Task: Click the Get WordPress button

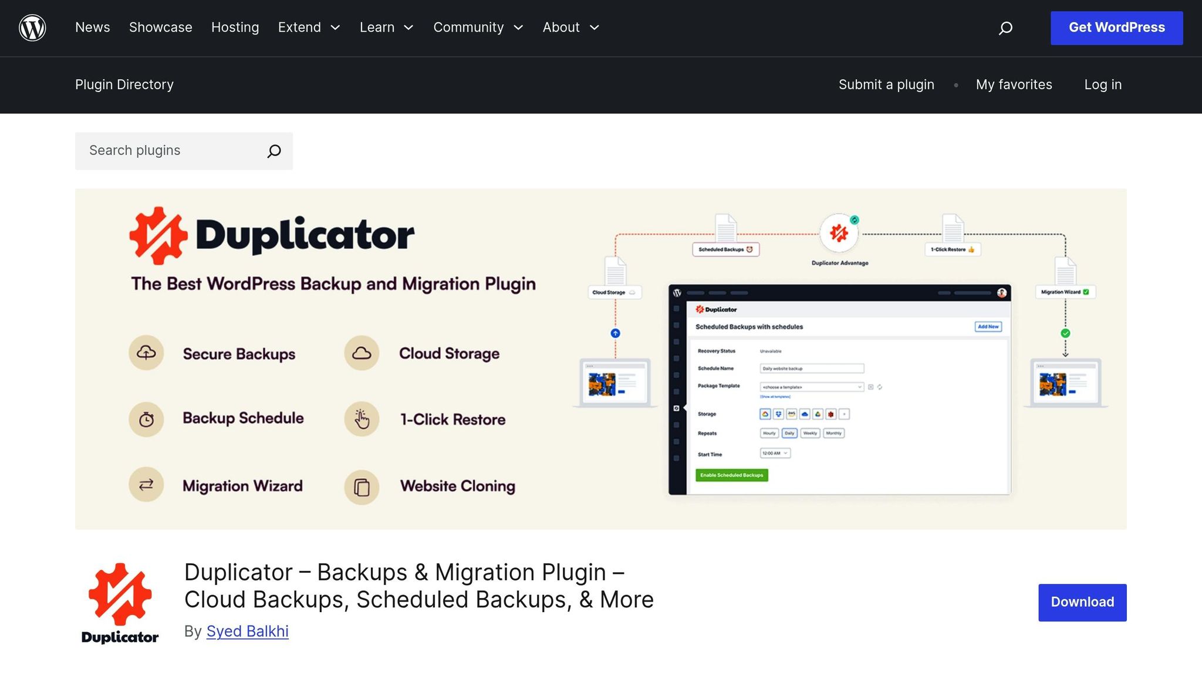Action: point(1116,28)
